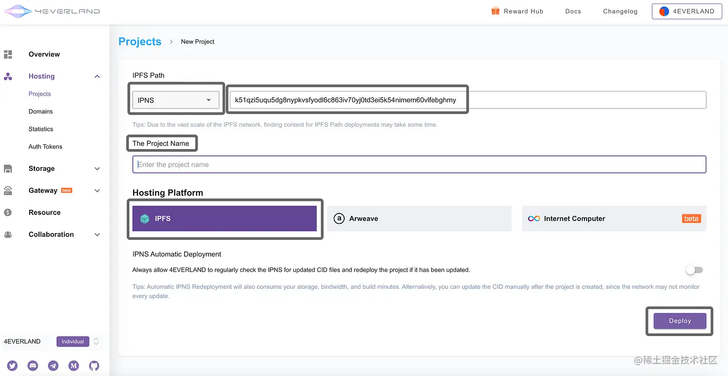Click the account avatar icon
The image size is (728, 376).
664,11
